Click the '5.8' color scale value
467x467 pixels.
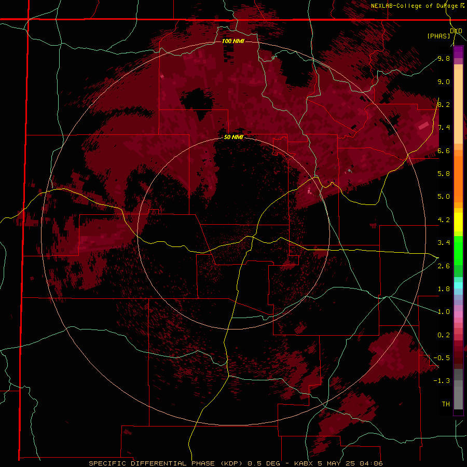pos(444,174)
